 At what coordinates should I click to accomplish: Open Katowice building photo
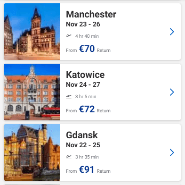point(32,92)
